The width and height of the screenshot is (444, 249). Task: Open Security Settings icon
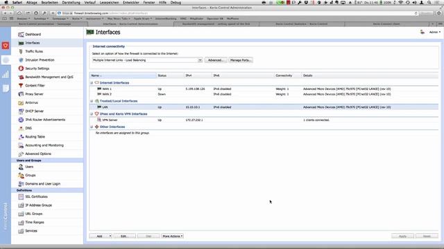click(21, 68)
